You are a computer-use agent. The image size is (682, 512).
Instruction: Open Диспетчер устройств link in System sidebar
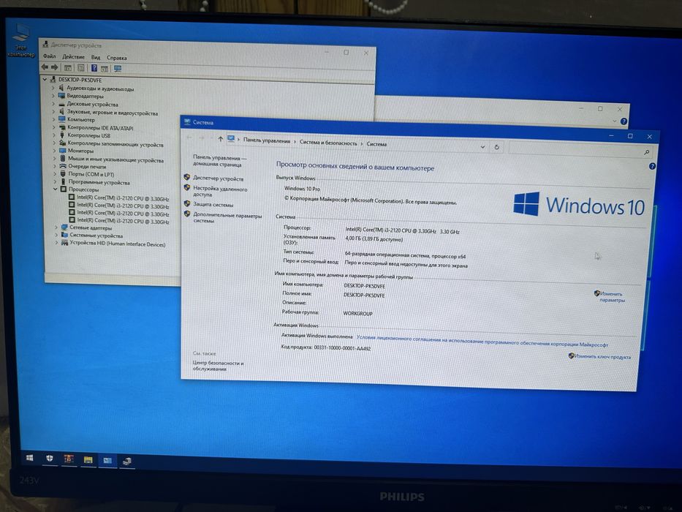(x=219, y=178)
